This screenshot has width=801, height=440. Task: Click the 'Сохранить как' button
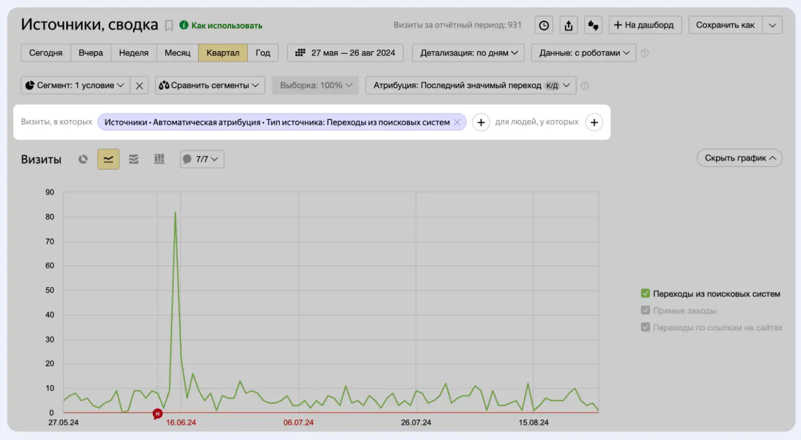click(x=726, y=25)
